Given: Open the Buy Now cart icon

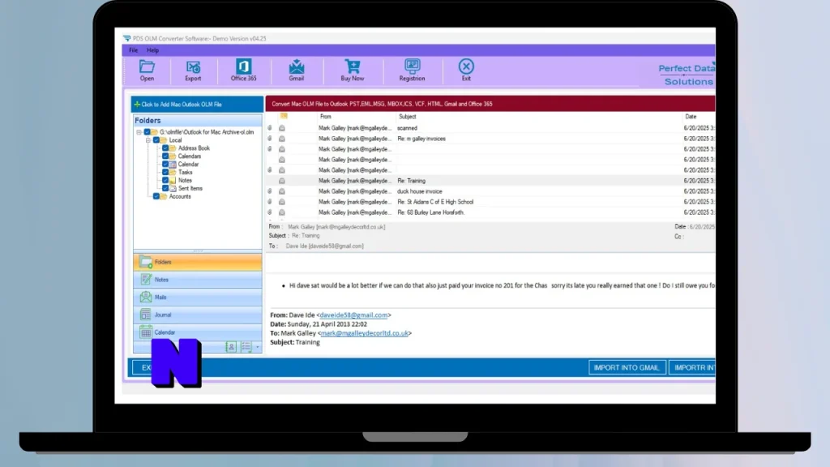Looking at the screenshot, I should click(x=352, y=71).
